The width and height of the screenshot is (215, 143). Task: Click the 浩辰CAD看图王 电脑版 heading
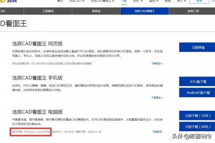pos(37,112)
